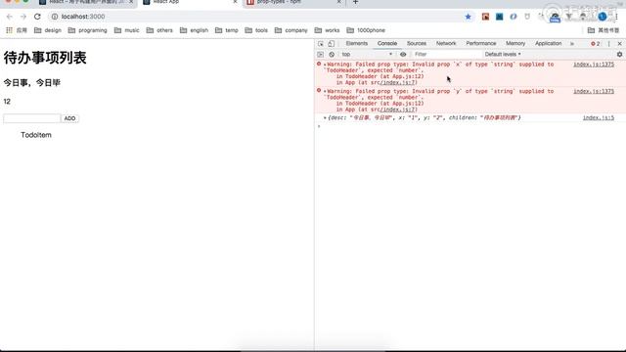Switch to the prop-types npm tab

293,2
